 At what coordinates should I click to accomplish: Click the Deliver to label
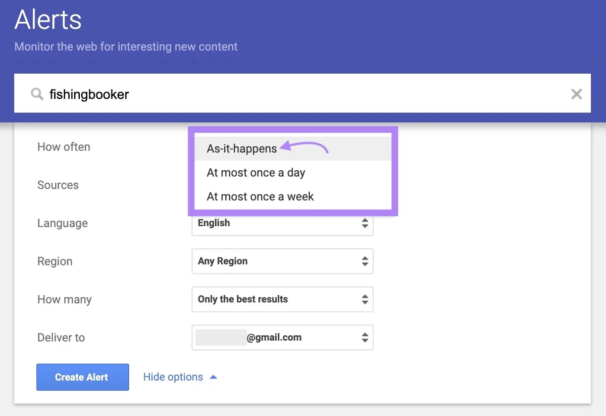coord(61,338)
